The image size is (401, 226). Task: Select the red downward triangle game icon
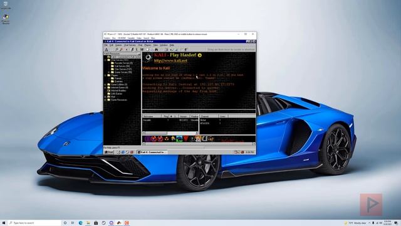point(186,139)
